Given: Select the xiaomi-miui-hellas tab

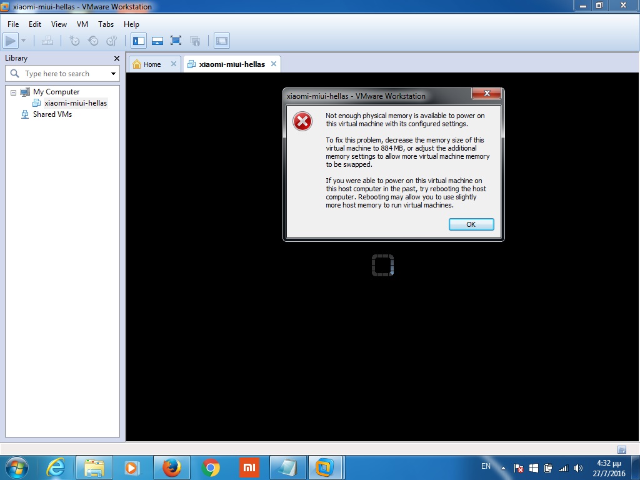Looking at the screenshot, I should [232, 64].
